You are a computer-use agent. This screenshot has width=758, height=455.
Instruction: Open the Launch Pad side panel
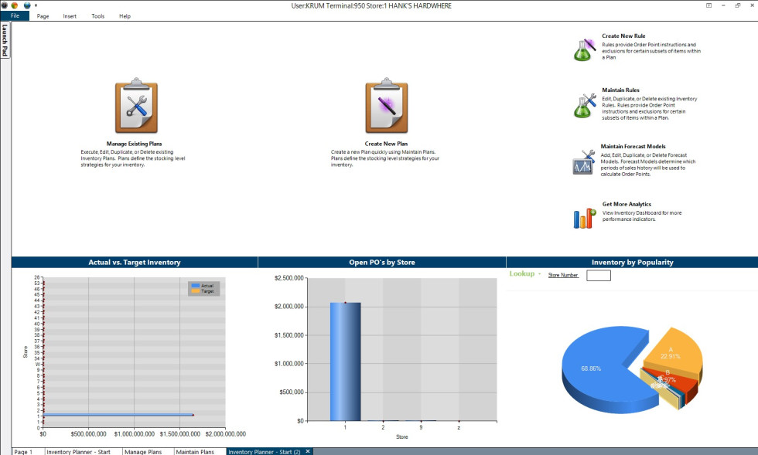click(5, 40)
